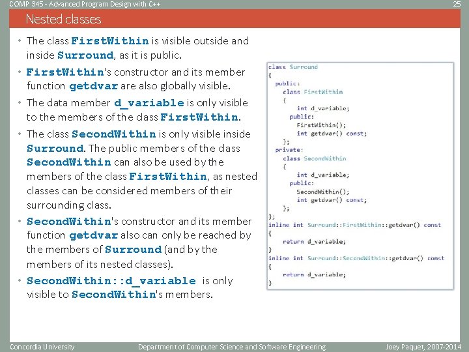Click bold "SecondWithin::d_variable" in the last bullet

(x=111, y=281)
